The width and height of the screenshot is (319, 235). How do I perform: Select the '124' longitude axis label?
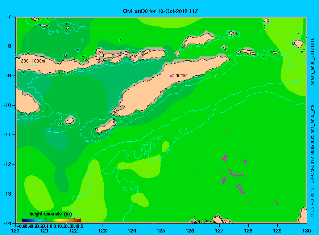tap(132, 231)
